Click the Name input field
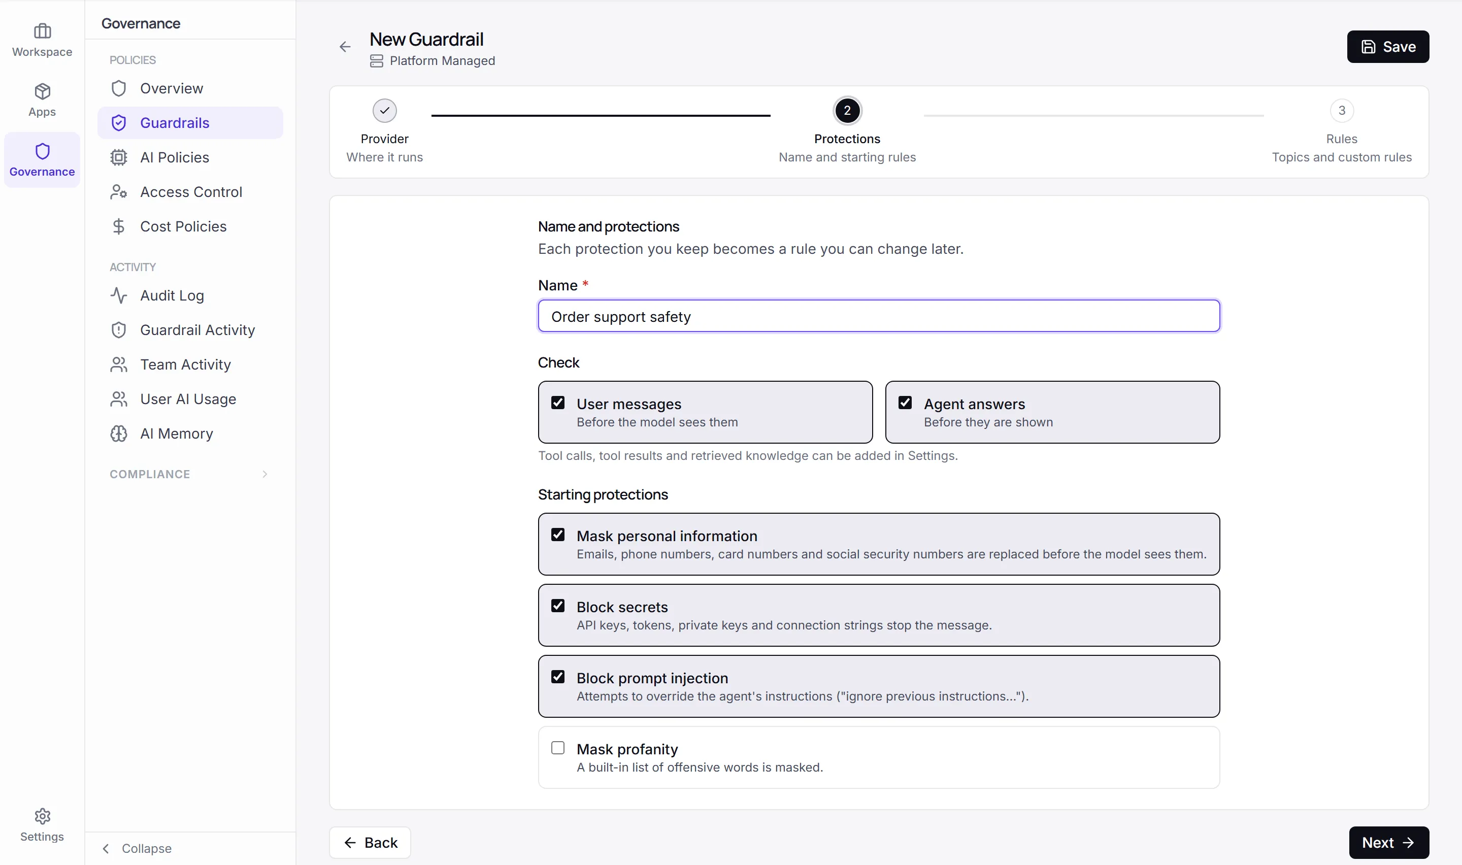Viewport: 1462px width, 865px height. coord(879,316)
